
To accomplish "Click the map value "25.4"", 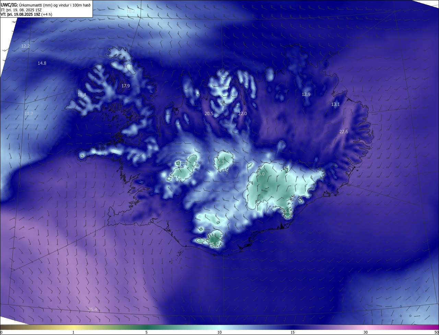I will point(93,309).
